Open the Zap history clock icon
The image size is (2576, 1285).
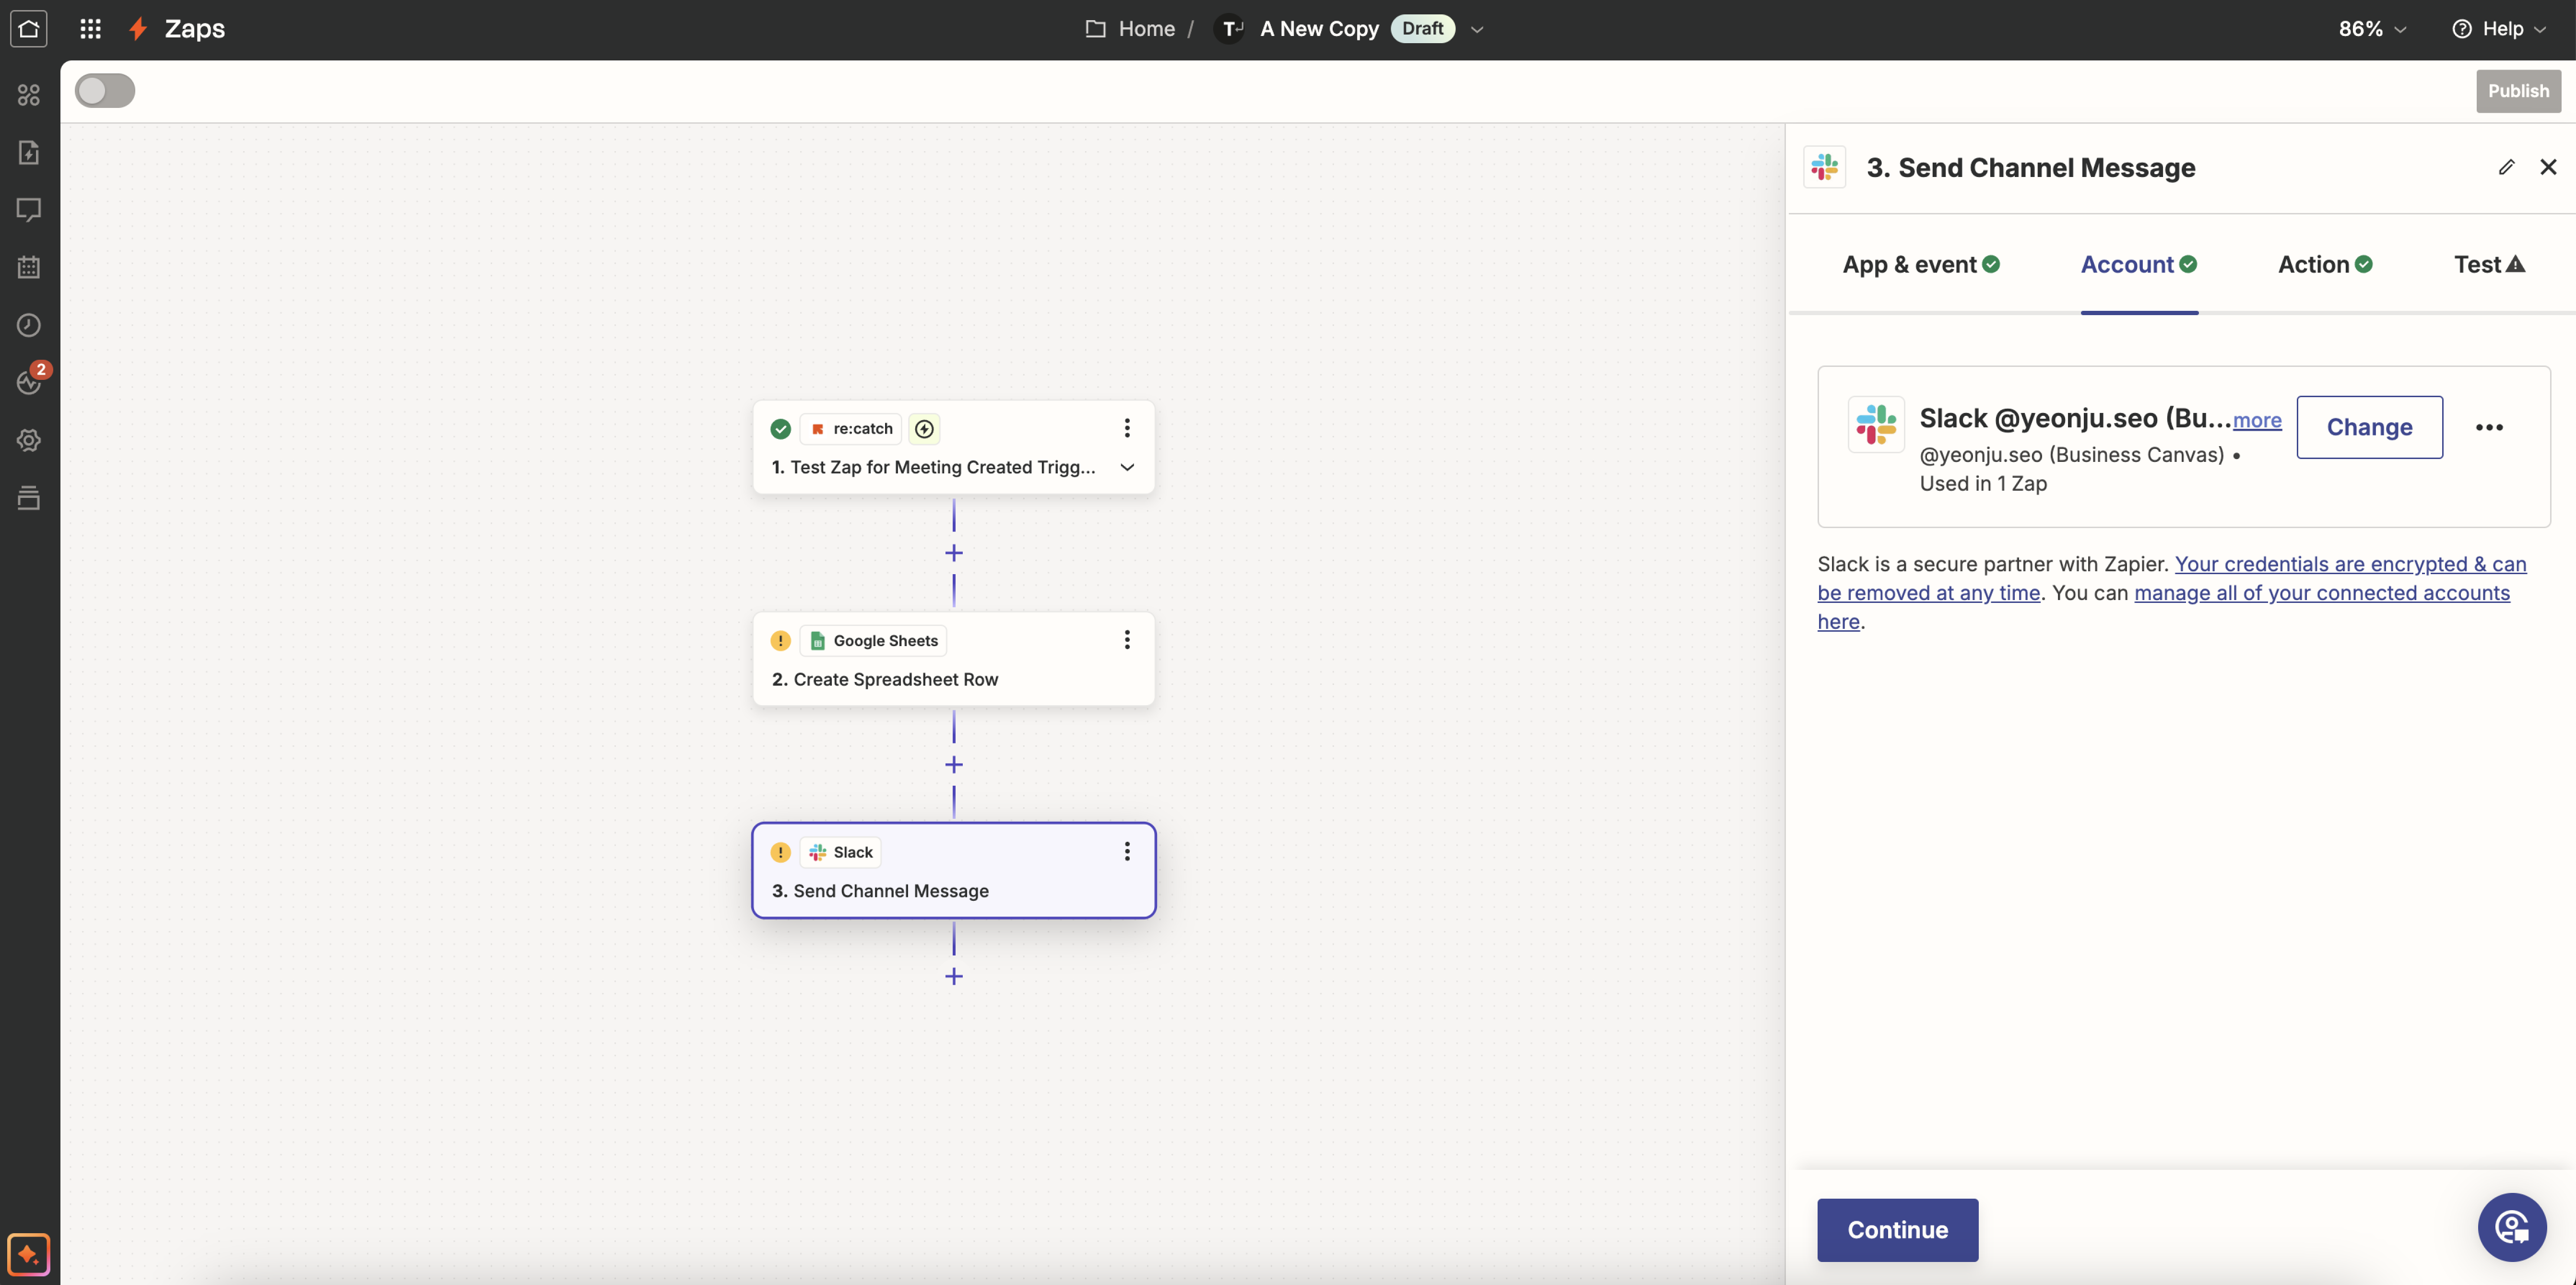coord(29,325)
